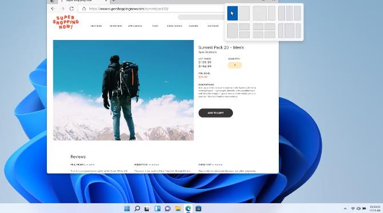Choose narrow left zone of narrow-wide-narrow layout
Image resolution: width=383 pixels, height=213 pixels.
tap(281, 31)
